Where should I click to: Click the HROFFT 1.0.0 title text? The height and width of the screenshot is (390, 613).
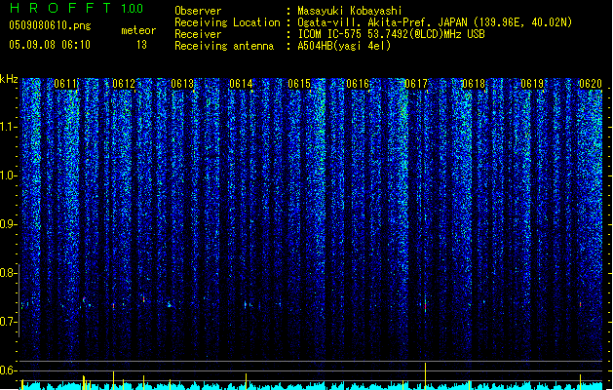[77, 8]
